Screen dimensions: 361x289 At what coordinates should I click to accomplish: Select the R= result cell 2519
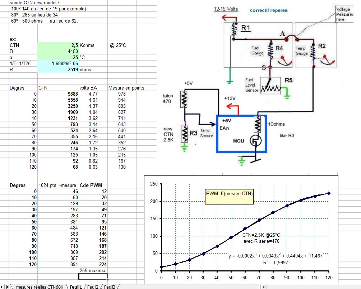point(58,69)
